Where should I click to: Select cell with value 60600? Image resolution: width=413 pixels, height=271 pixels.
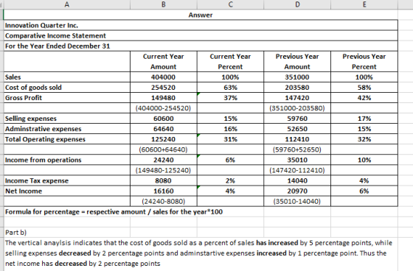pyautogui.click(x=164, y=119)
